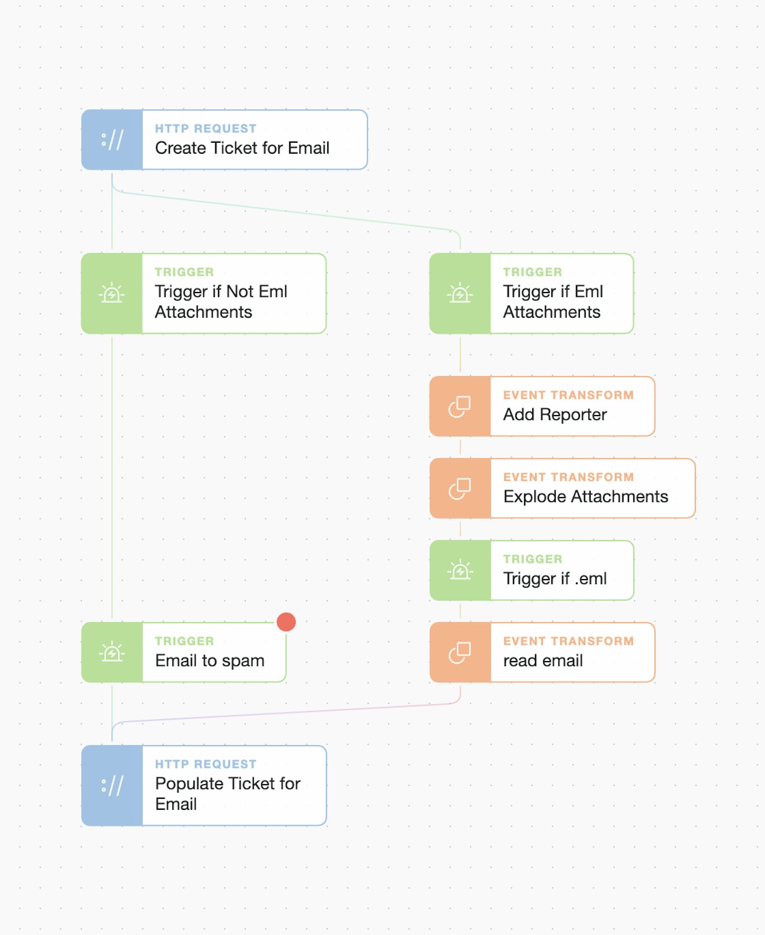The width and height of the screenshot is (765, 935).
Task: Select the Trigger if .eml action
Action: click(555, 578)
